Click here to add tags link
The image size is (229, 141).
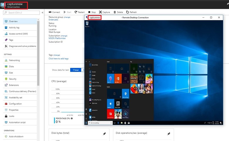point(58,58)
